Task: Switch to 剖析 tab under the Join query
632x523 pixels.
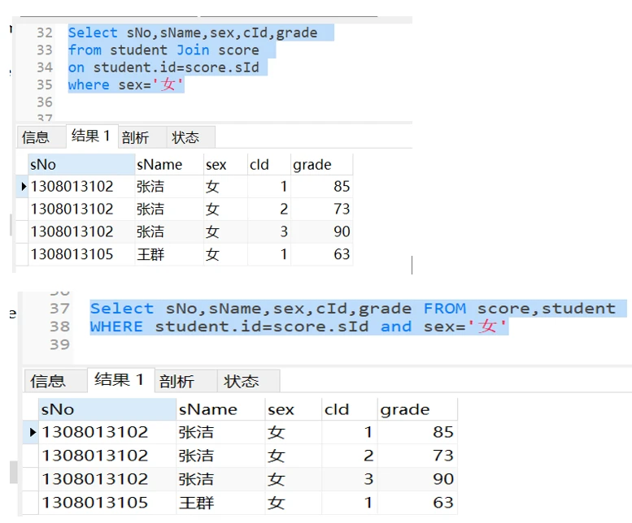Action: [x=135, y=137]
